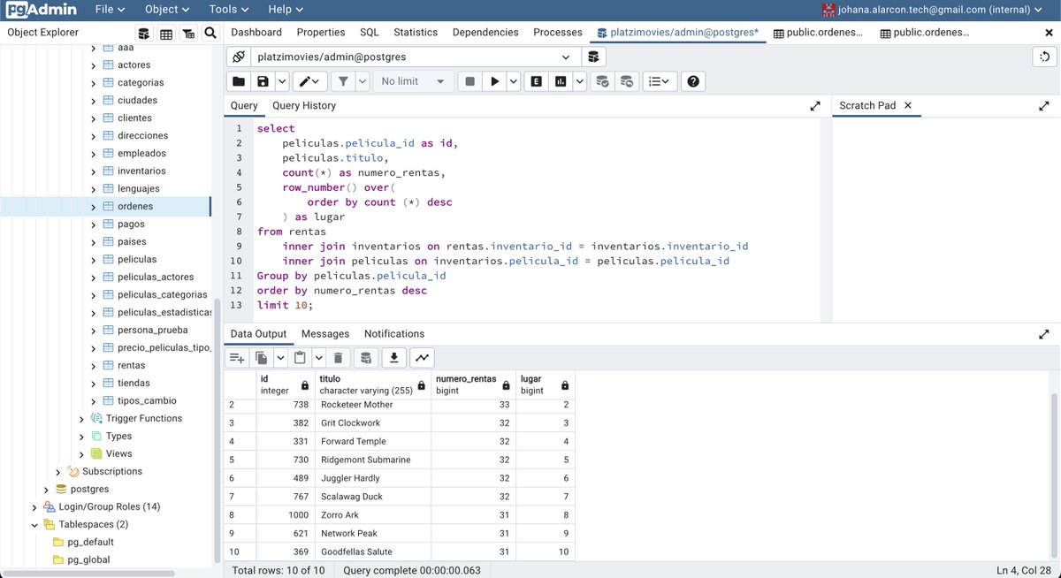This screenshot has width=1061, height=578.
Task: Close the Scratch Pad tab
Action: tap(907, 105)
